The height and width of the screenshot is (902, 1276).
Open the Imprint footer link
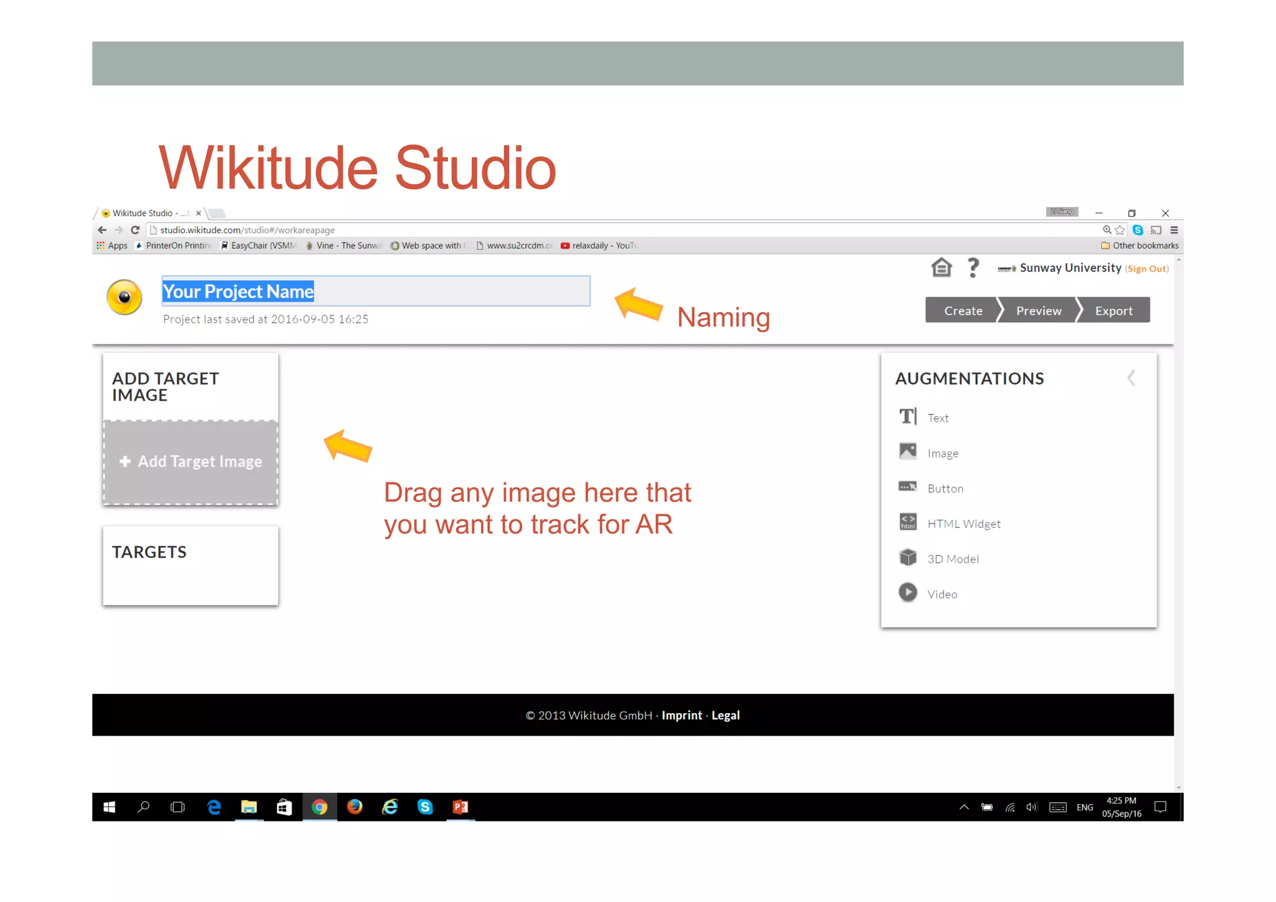(682, 716)
